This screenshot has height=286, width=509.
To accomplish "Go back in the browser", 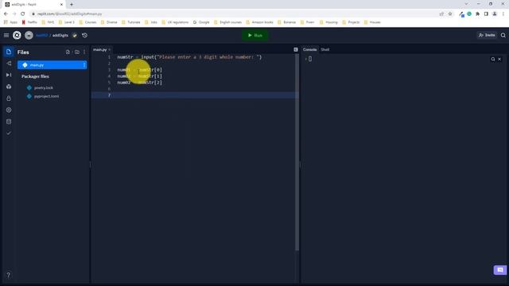I will point(6,14).
